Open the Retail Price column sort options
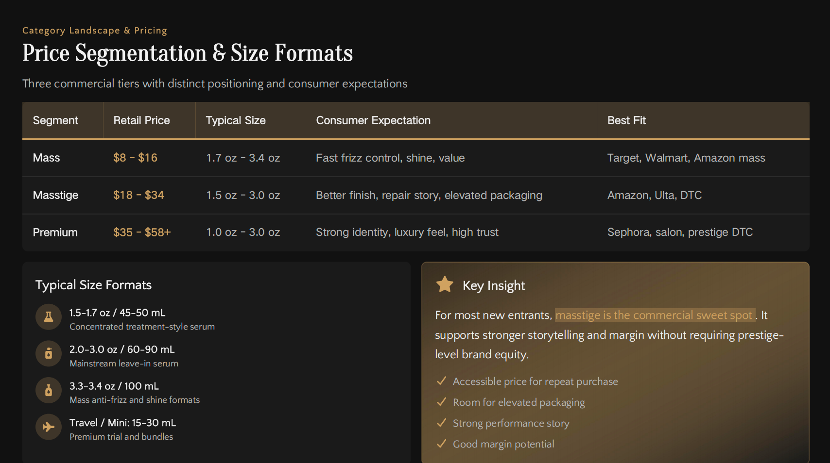Image resolution: width=830 pixels, height=463 pixels. click(x=141, y=120)
